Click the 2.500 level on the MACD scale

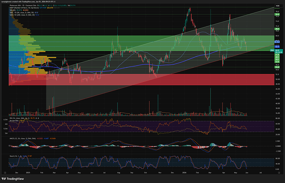pyautogui.click(x=278, y=141)
